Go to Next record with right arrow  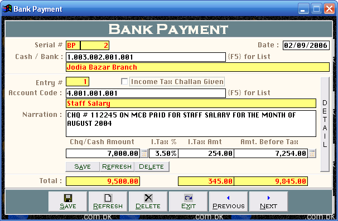tap(268, 202)
